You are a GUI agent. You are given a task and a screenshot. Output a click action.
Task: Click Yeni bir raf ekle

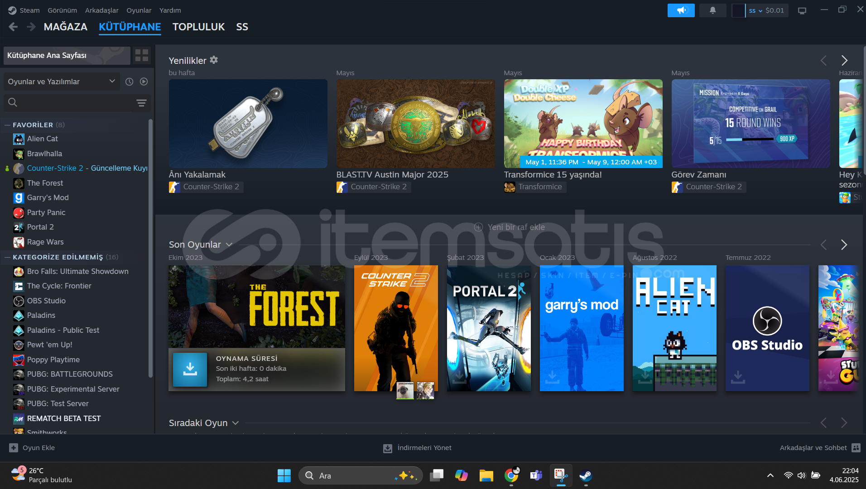(509, 227)
